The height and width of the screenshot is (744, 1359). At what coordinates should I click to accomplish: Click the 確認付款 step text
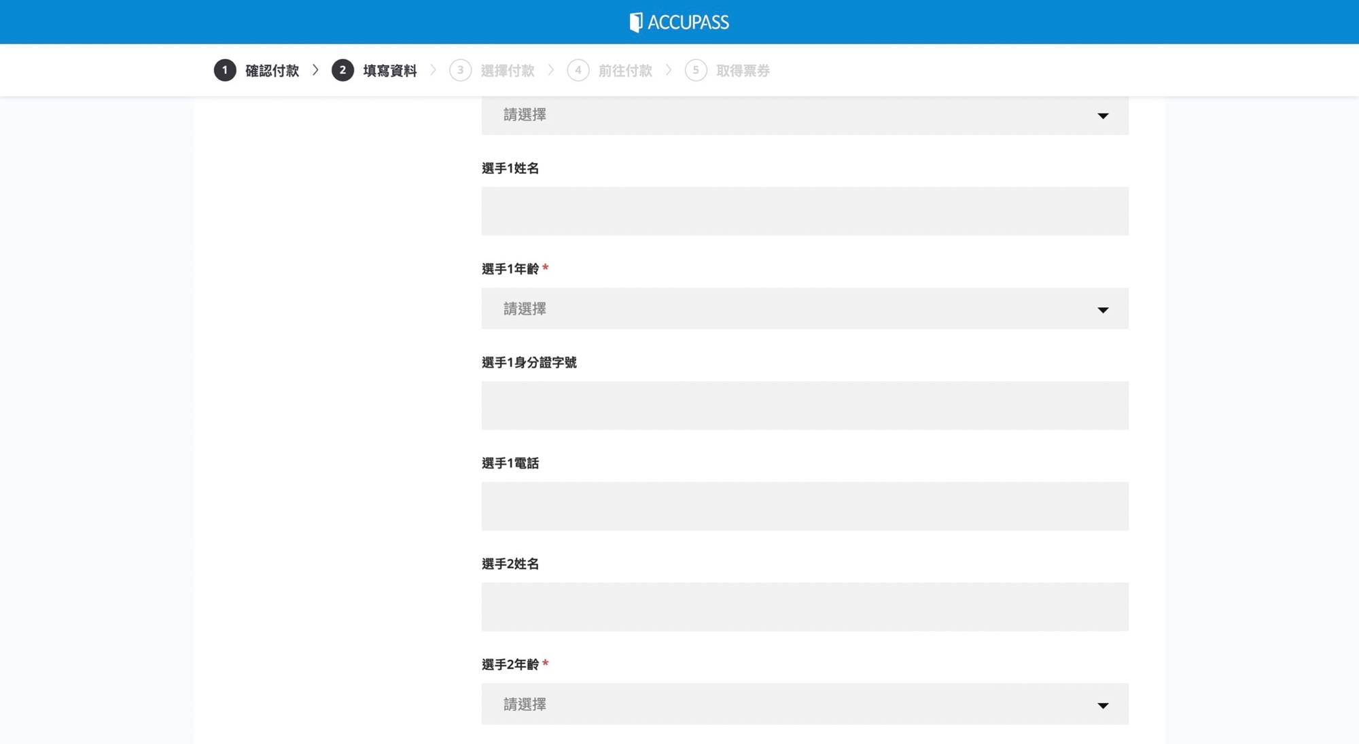point(272,71)
